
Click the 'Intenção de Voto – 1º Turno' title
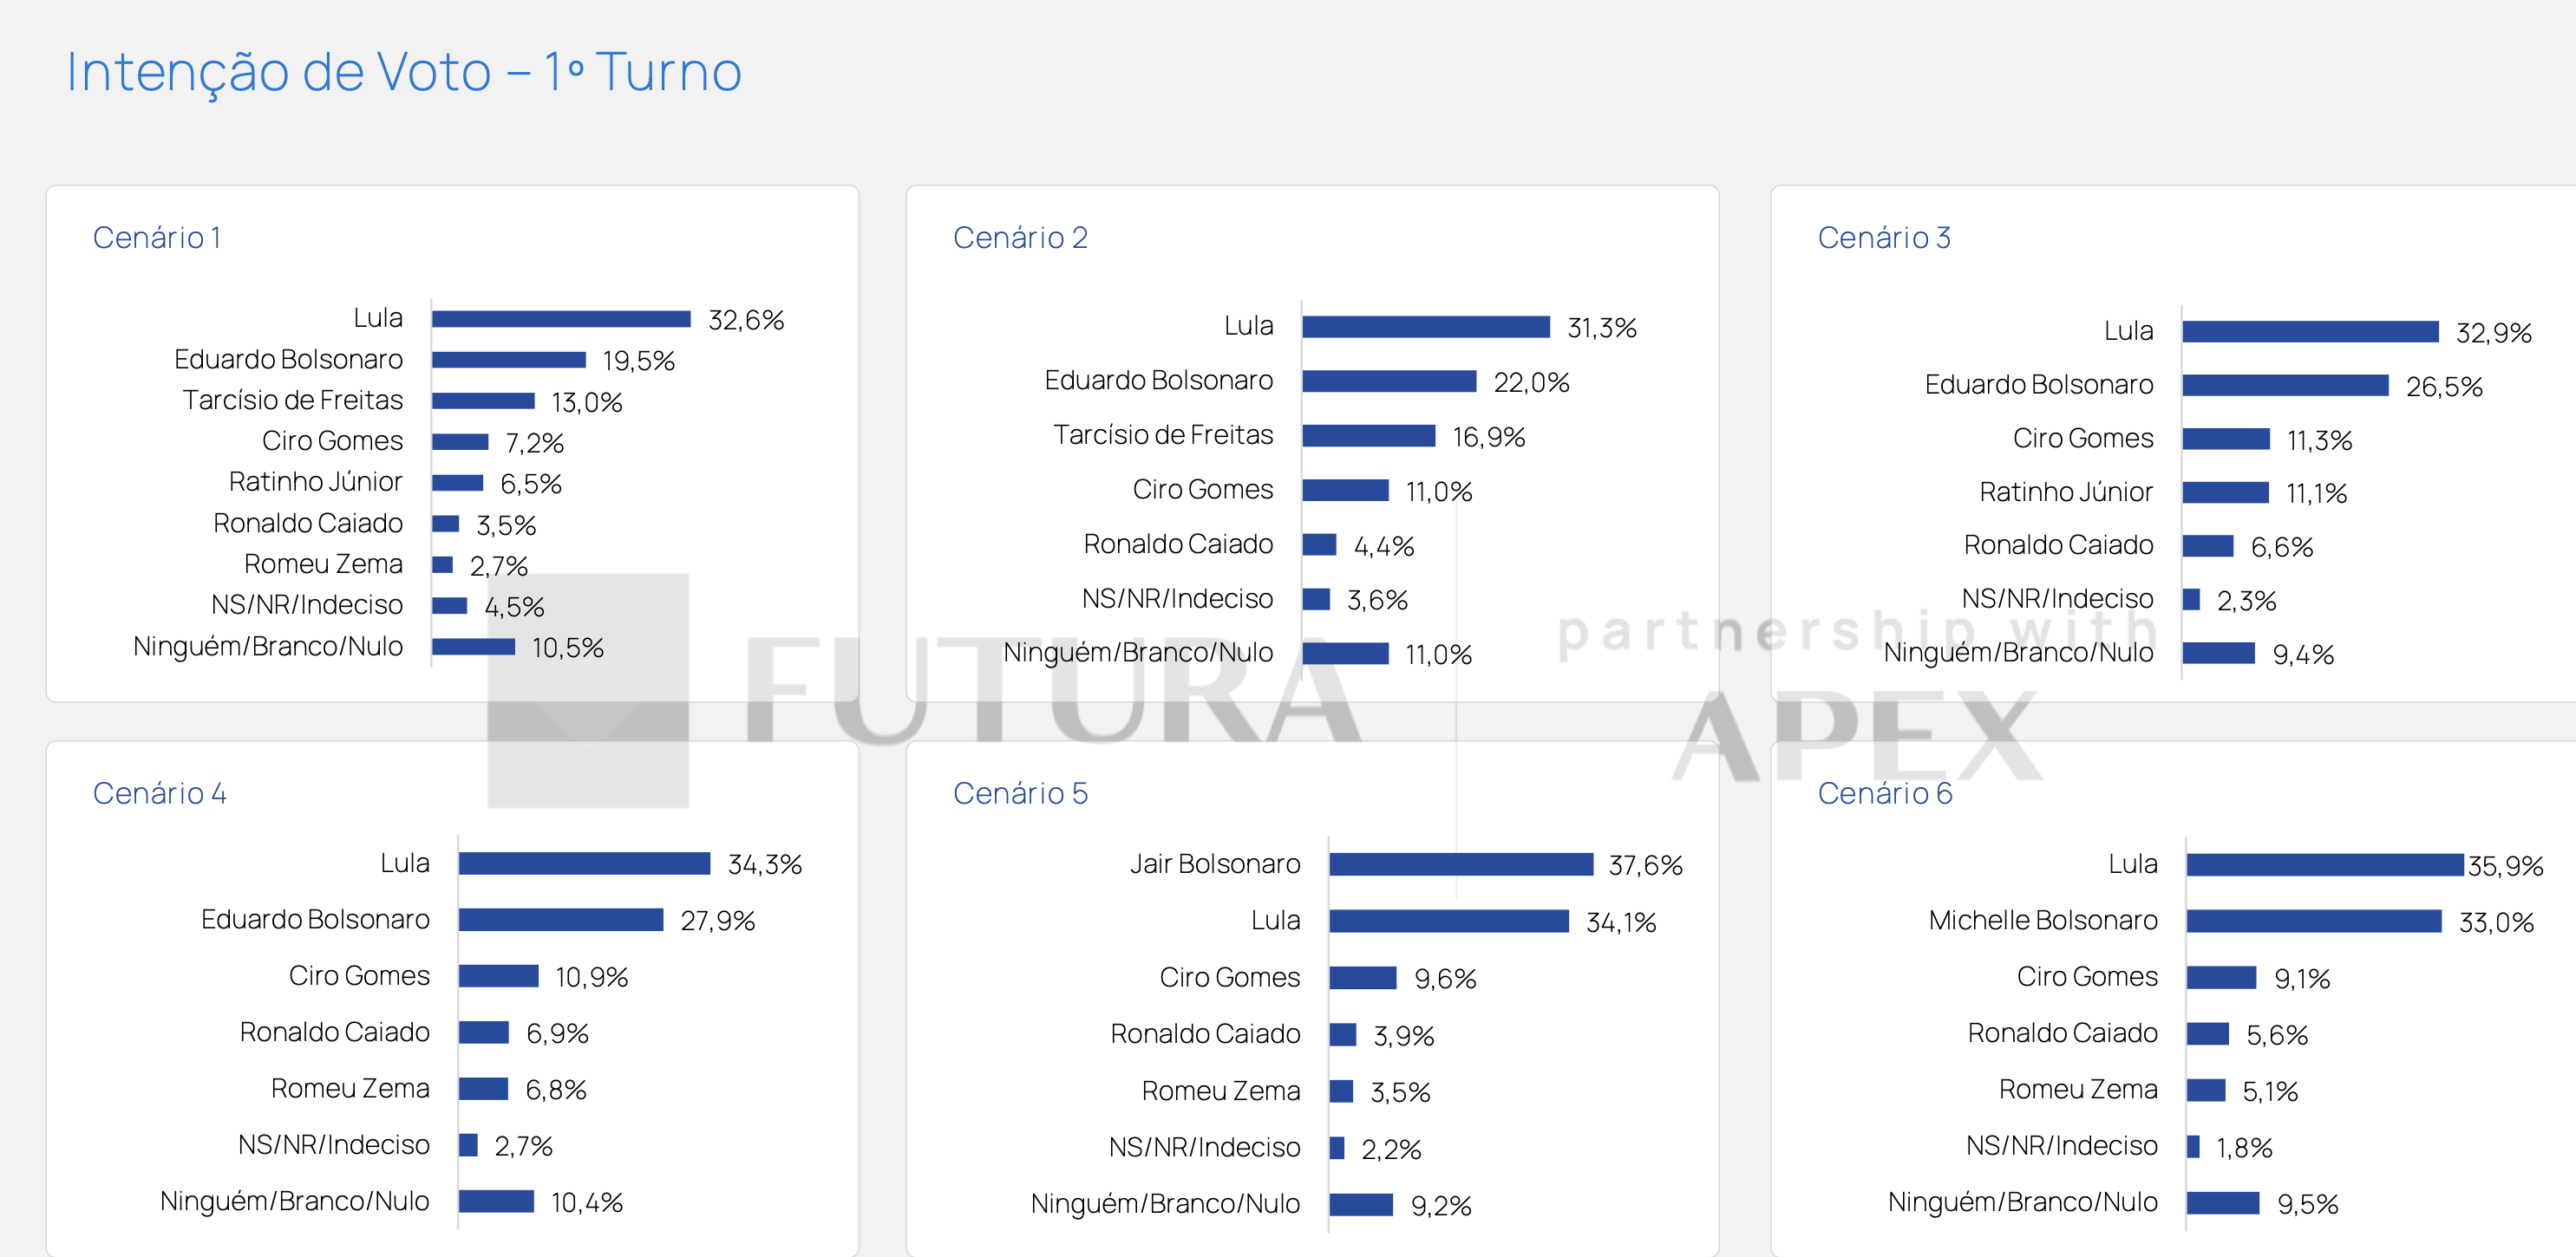pyautogui.click(x=403, y=72)
